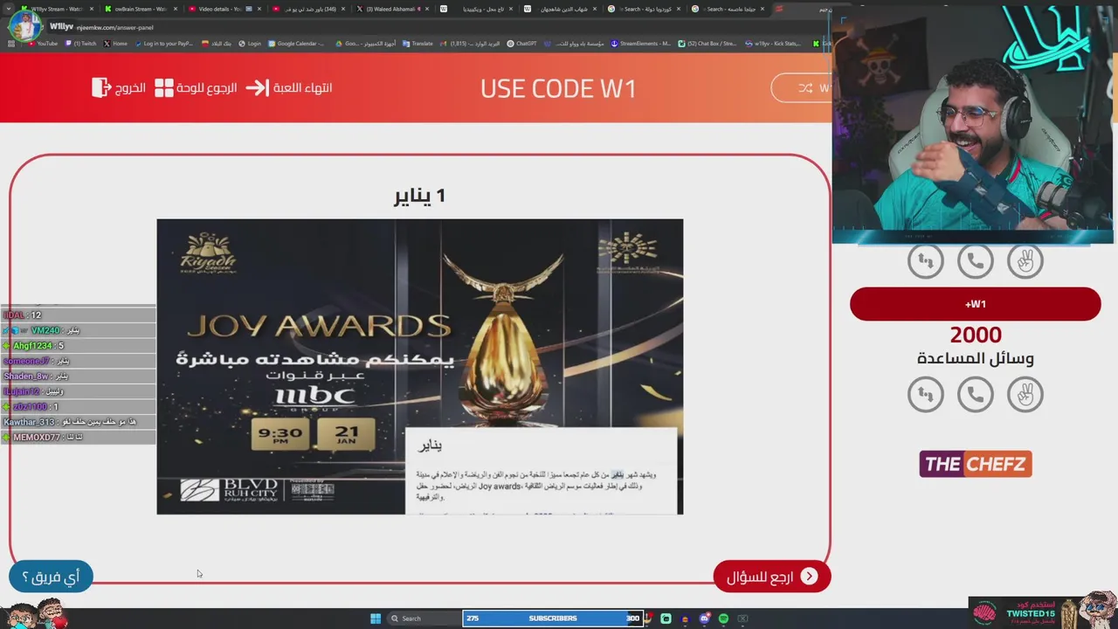Click the الخروج exit button
This screenshot has height=629, width=1118.
(x=119, y=87)
